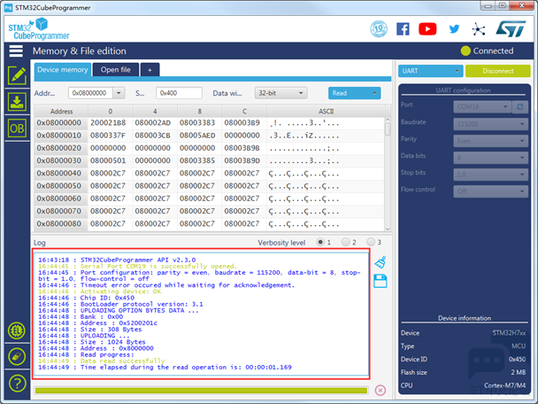538x404 pixels.
Task: Select row address 0x08000080
Action: tap(61, 224)
